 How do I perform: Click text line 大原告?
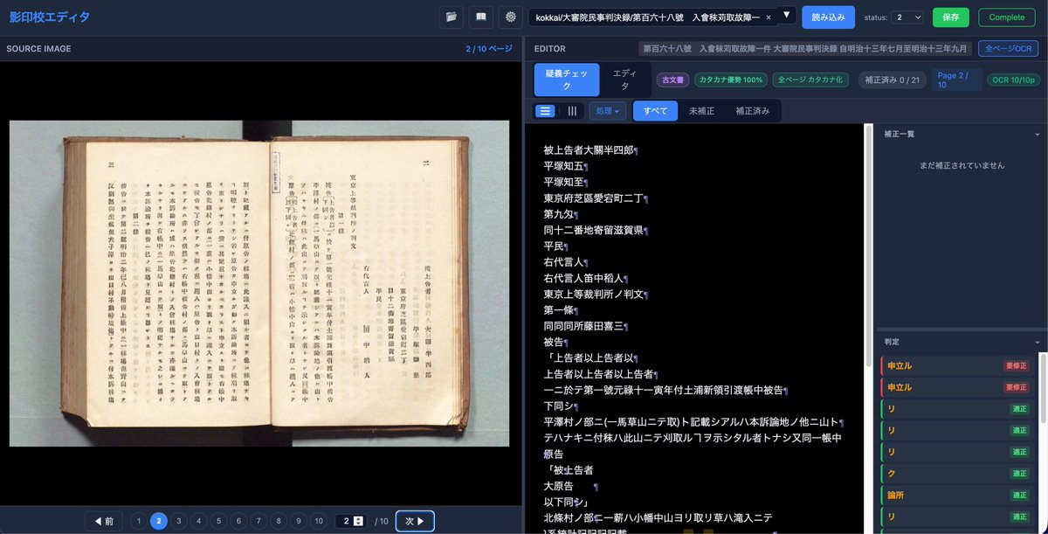(558, 486)
